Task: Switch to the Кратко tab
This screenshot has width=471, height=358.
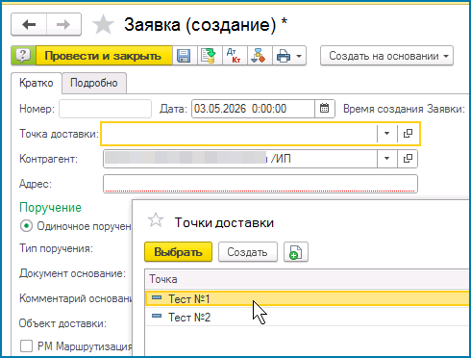Action: point(37,83)
